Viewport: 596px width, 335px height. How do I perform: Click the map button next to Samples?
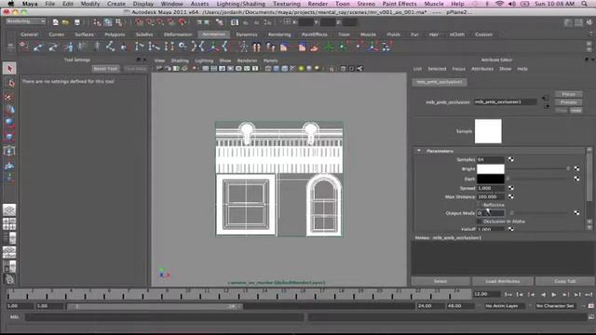click(511, 159)
